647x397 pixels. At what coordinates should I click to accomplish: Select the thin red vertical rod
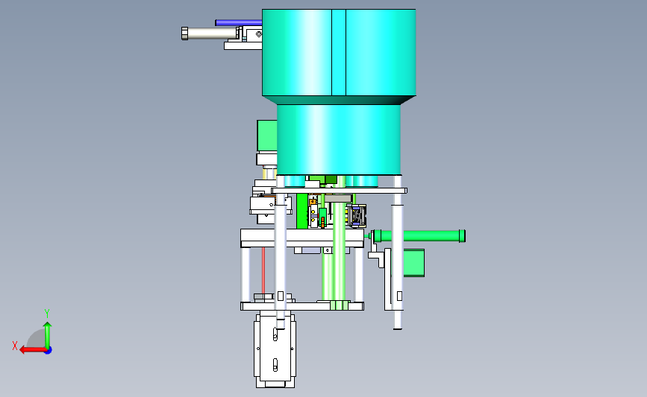click(263, 270)
